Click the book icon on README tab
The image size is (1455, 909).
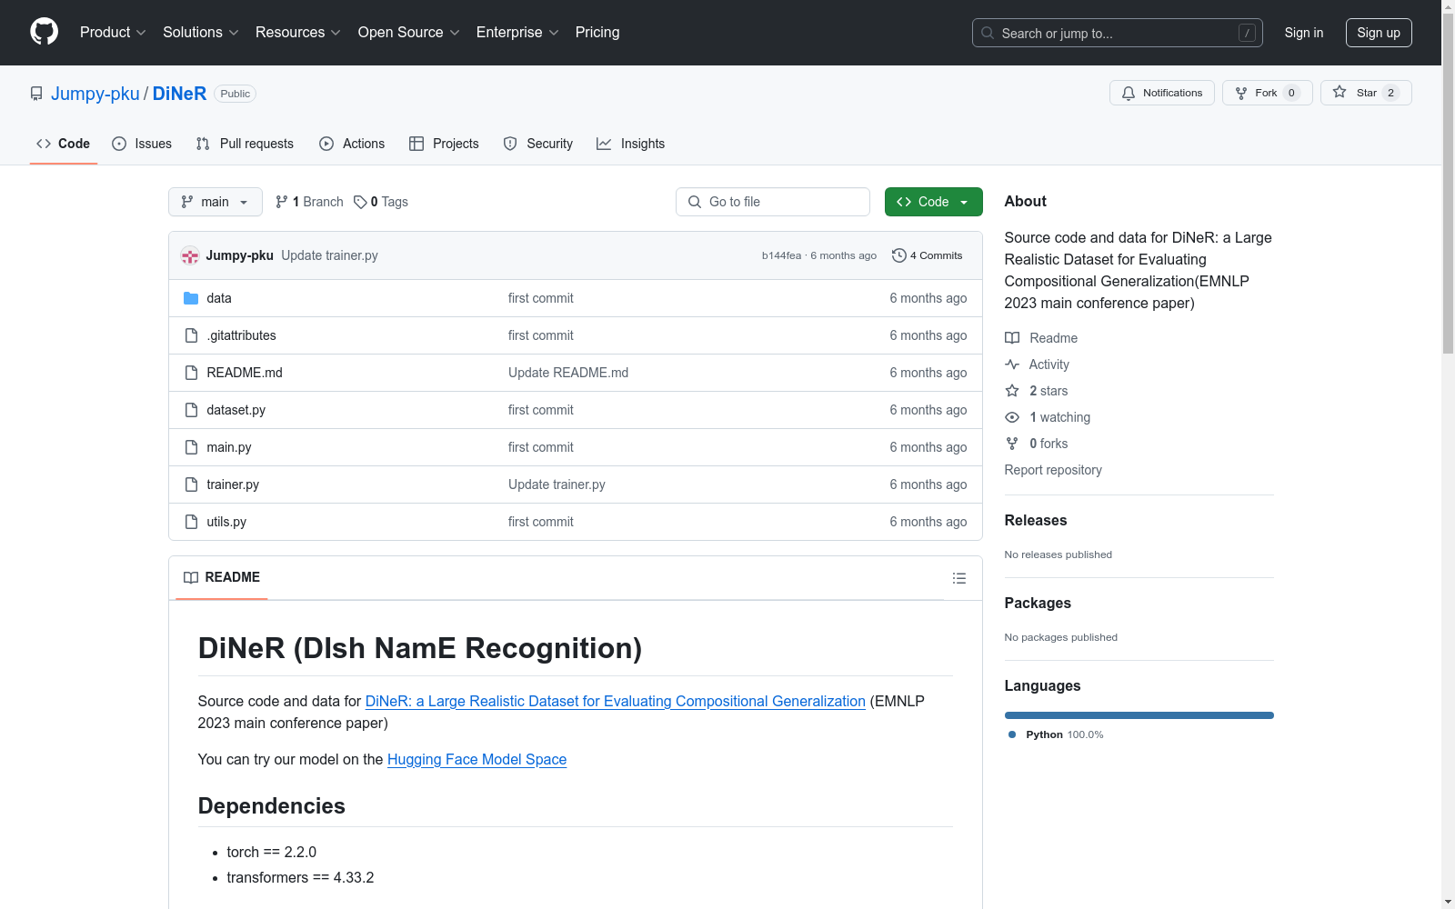[x=191, y=577]
